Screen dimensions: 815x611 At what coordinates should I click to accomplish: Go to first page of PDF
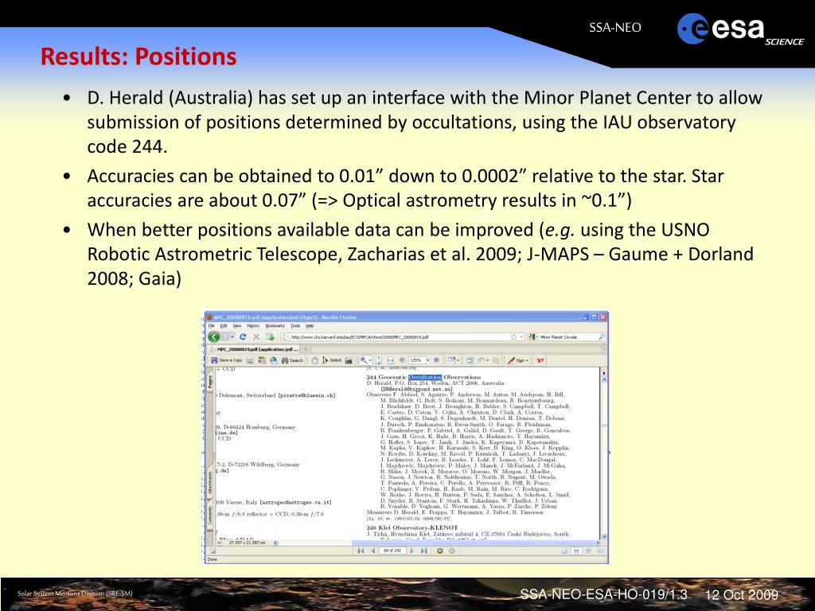[361, 551]
